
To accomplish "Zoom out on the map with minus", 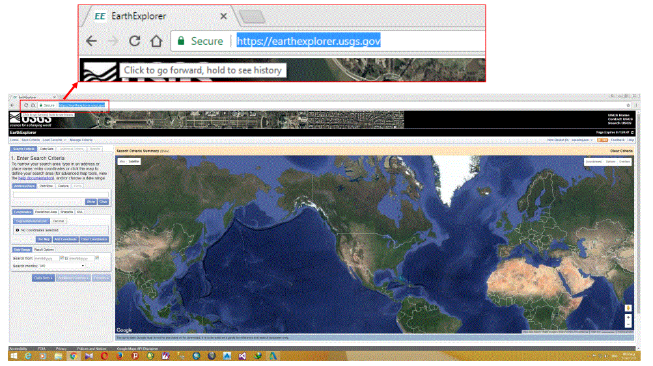I will click(628, 324).
